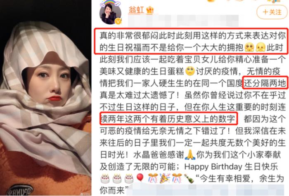
Task: Click the eye-rolling emoji after 生日蛋糕
Action: click(190, 71)
